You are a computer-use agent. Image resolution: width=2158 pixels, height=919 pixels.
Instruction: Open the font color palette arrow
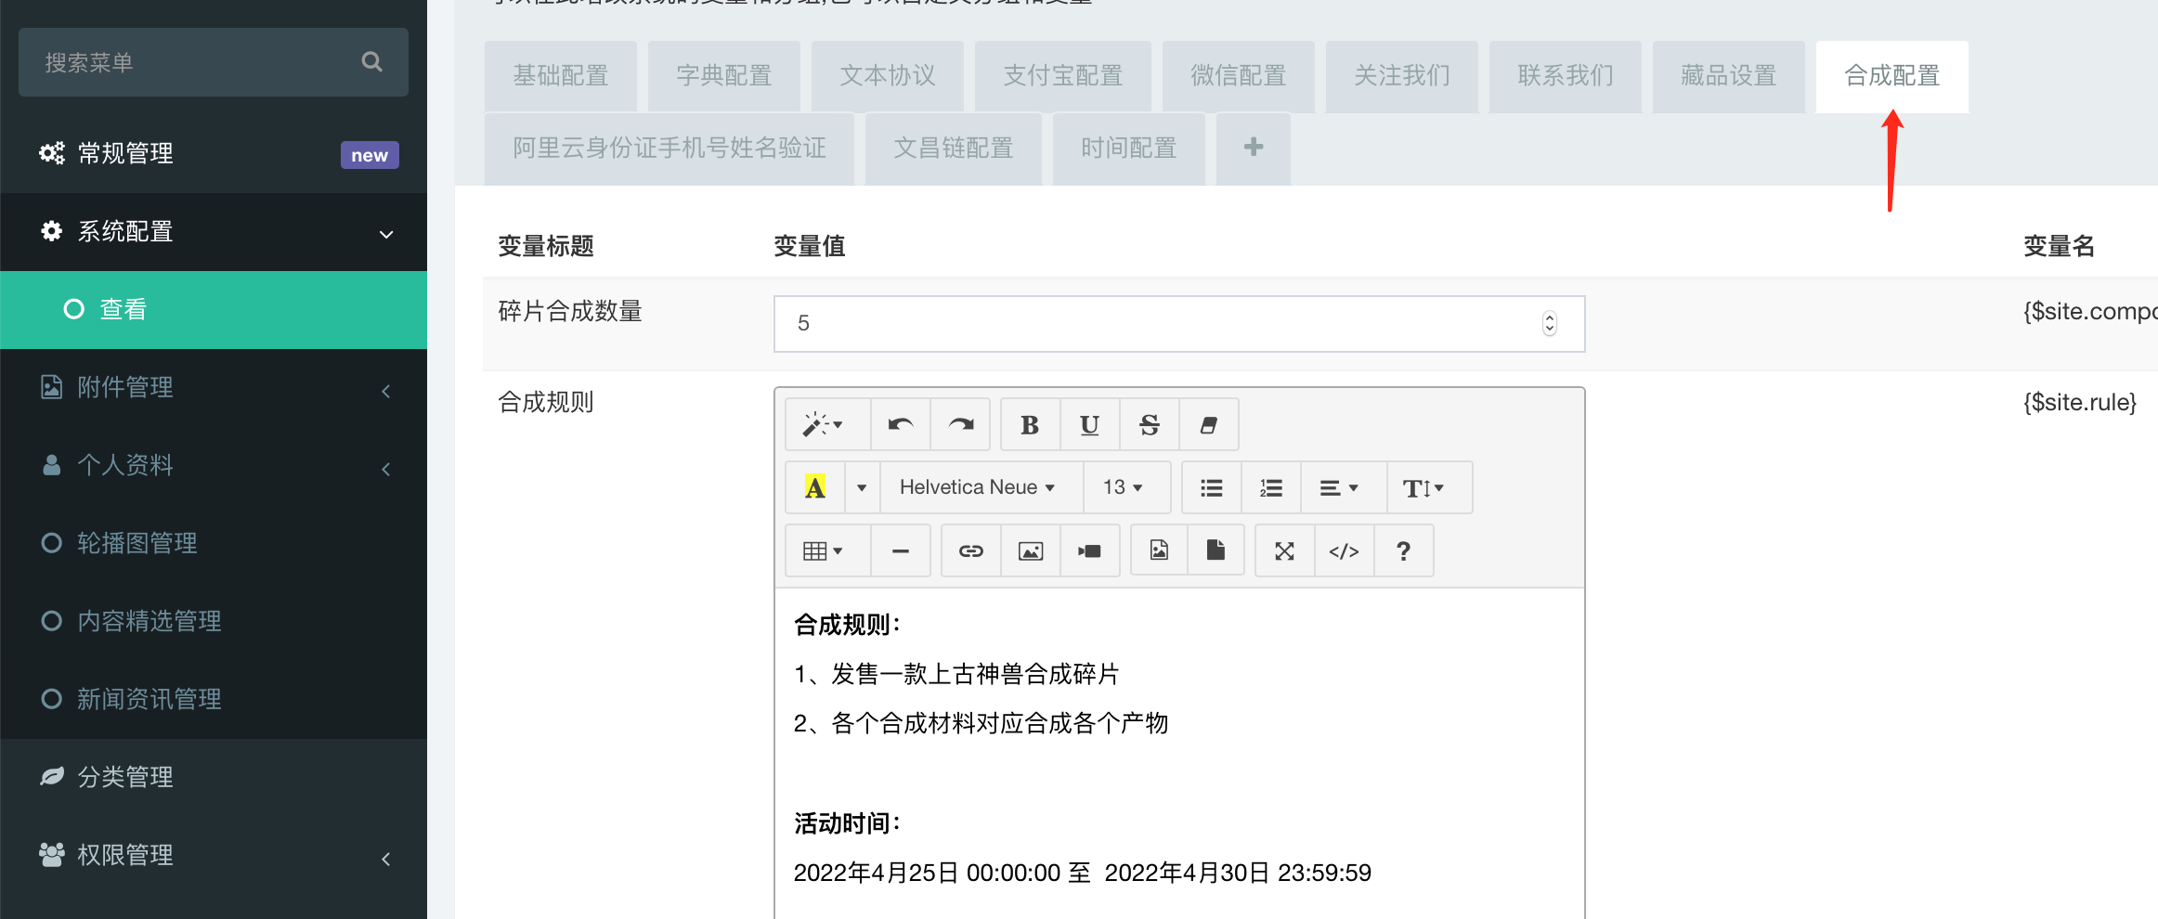862,487
